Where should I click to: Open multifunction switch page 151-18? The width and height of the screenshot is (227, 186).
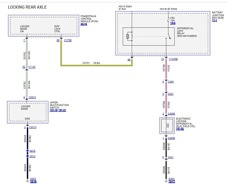(54, 110)
